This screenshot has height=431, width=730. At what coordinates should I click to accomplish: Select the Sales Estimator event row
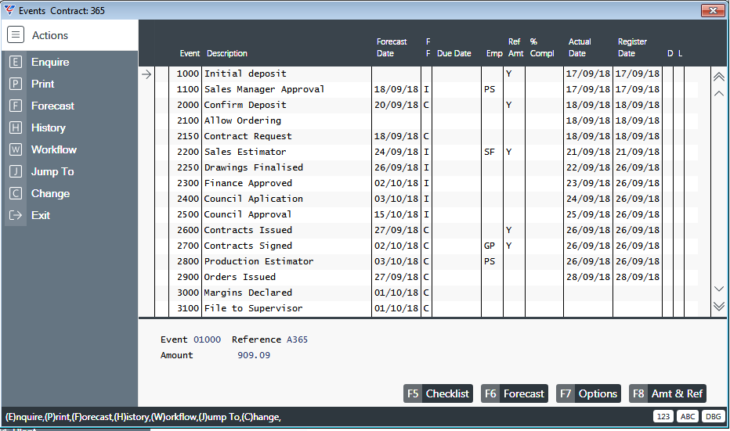click(x=426, y=152)
